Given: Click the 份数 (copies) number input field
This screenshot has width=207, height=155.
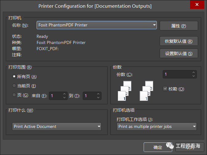Looking at the screenshot, I should pos(177,74).
